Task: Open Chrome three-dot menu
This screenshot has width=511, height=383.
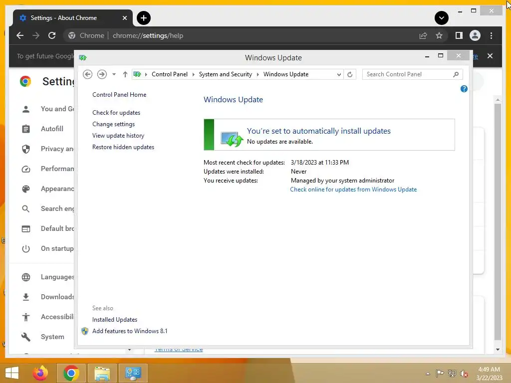Action: [x=491, y=35]
